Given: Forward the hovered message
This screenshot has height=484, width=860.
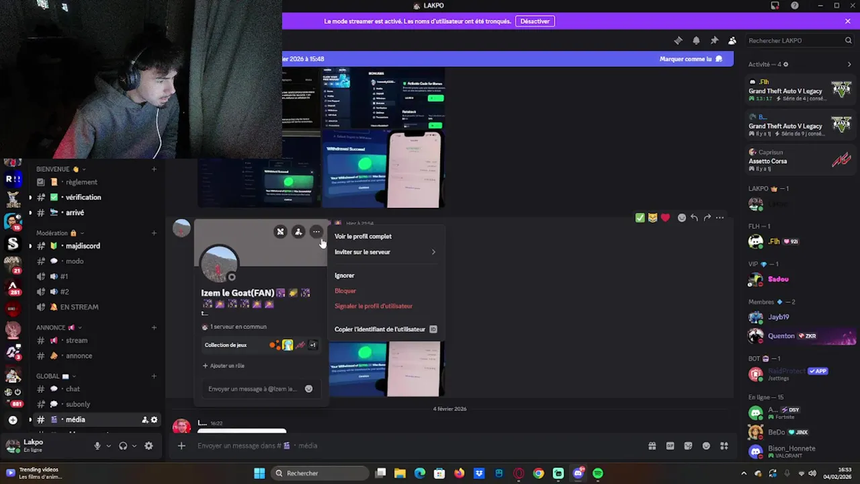Looking at the screenshot, I should (x=707, y=218).
